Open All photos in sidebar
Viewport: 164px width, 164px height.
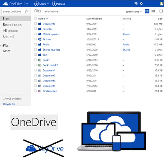11,31
